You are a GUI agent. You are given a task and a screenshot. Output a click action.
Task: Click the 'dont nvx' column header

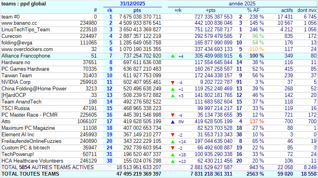[x=307, y=10]
